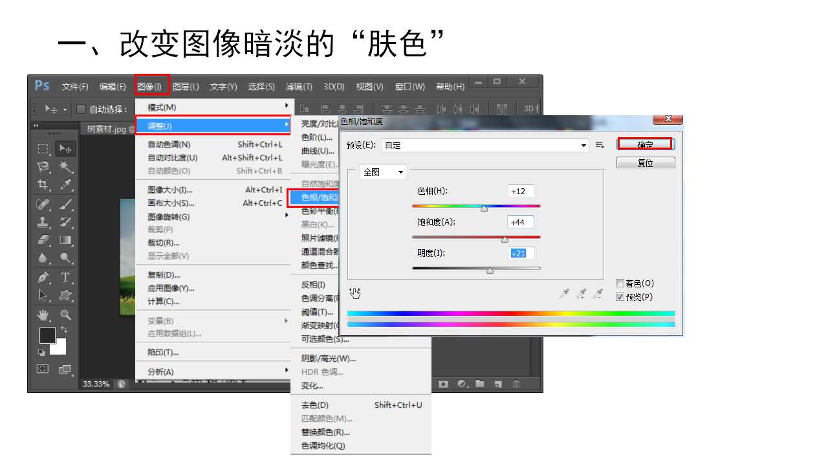Viewport: 828px width, 466px height.
Task: Open the 预设(E) preset dropdown
Action: click(485, 146)
